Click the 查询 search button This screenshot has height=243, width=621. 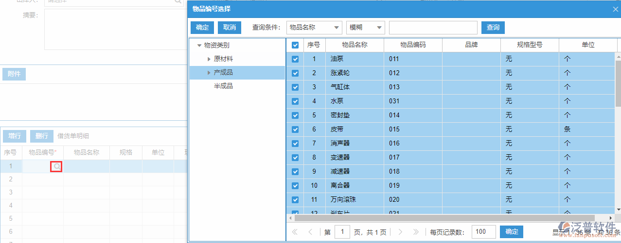[493, 28]
